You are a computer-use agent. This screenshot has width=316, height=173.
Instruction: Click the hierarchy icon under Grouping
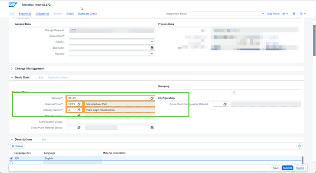(x=234, y=92)
